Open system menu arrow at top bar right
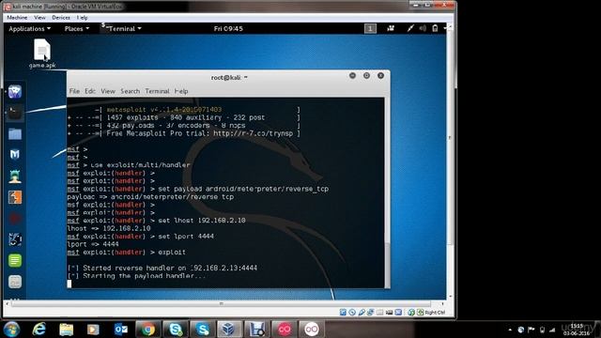Image resolution: width=601 pixels, height=338 pixels. tap(444, 28)
